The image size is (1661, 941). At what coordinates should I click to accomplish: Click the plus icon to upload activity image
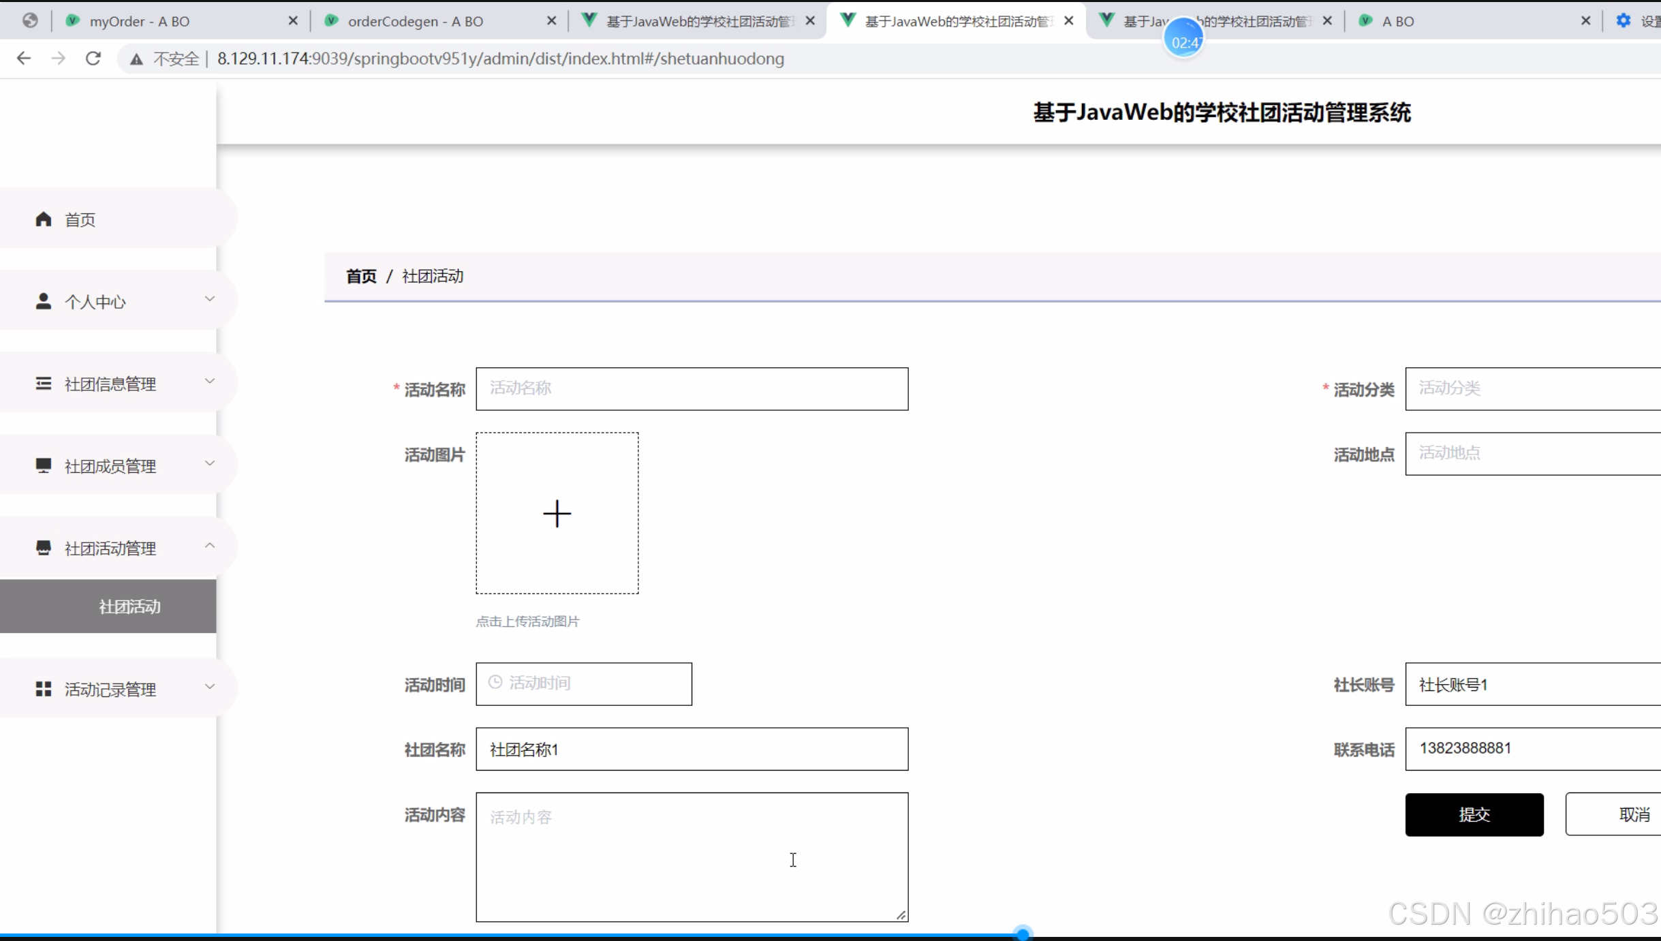tap(557, 513)
